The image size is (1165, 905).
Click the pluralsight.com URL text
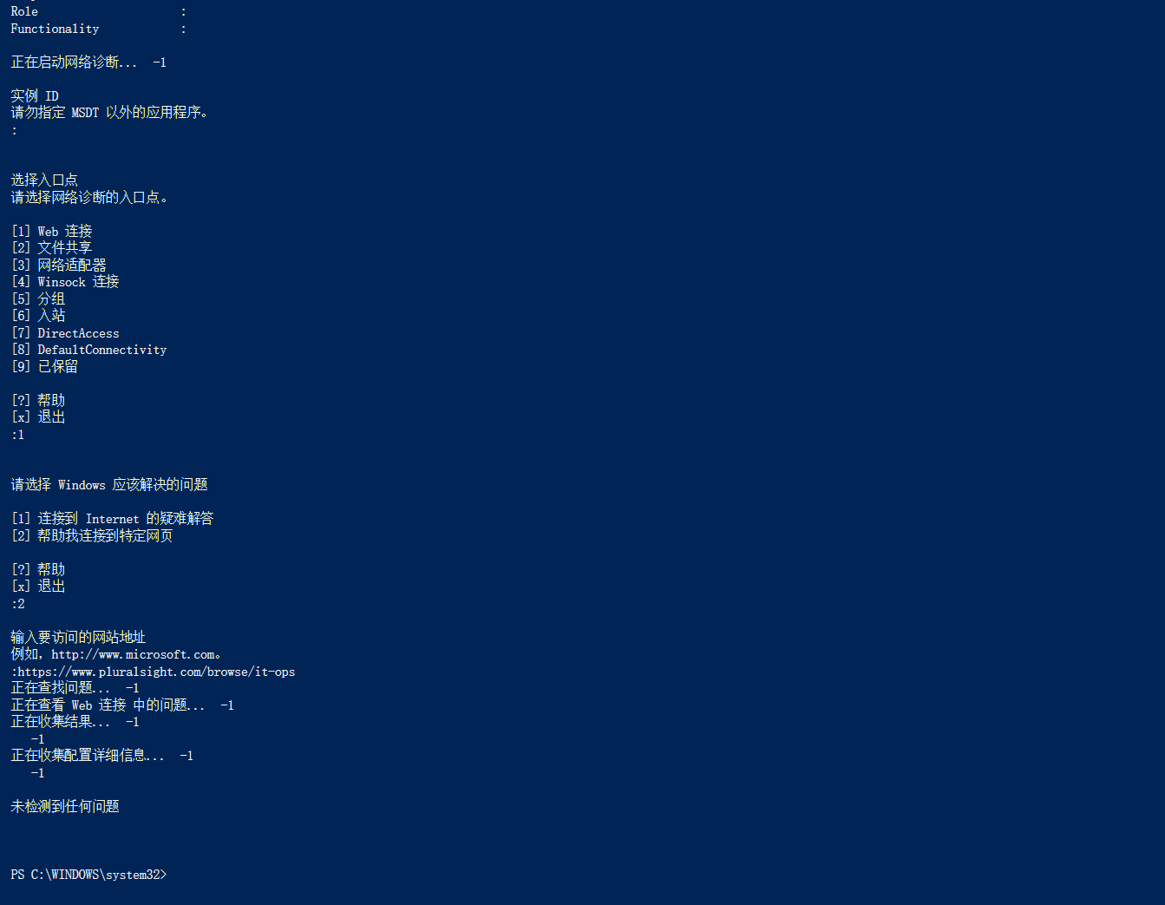(156, 672)
